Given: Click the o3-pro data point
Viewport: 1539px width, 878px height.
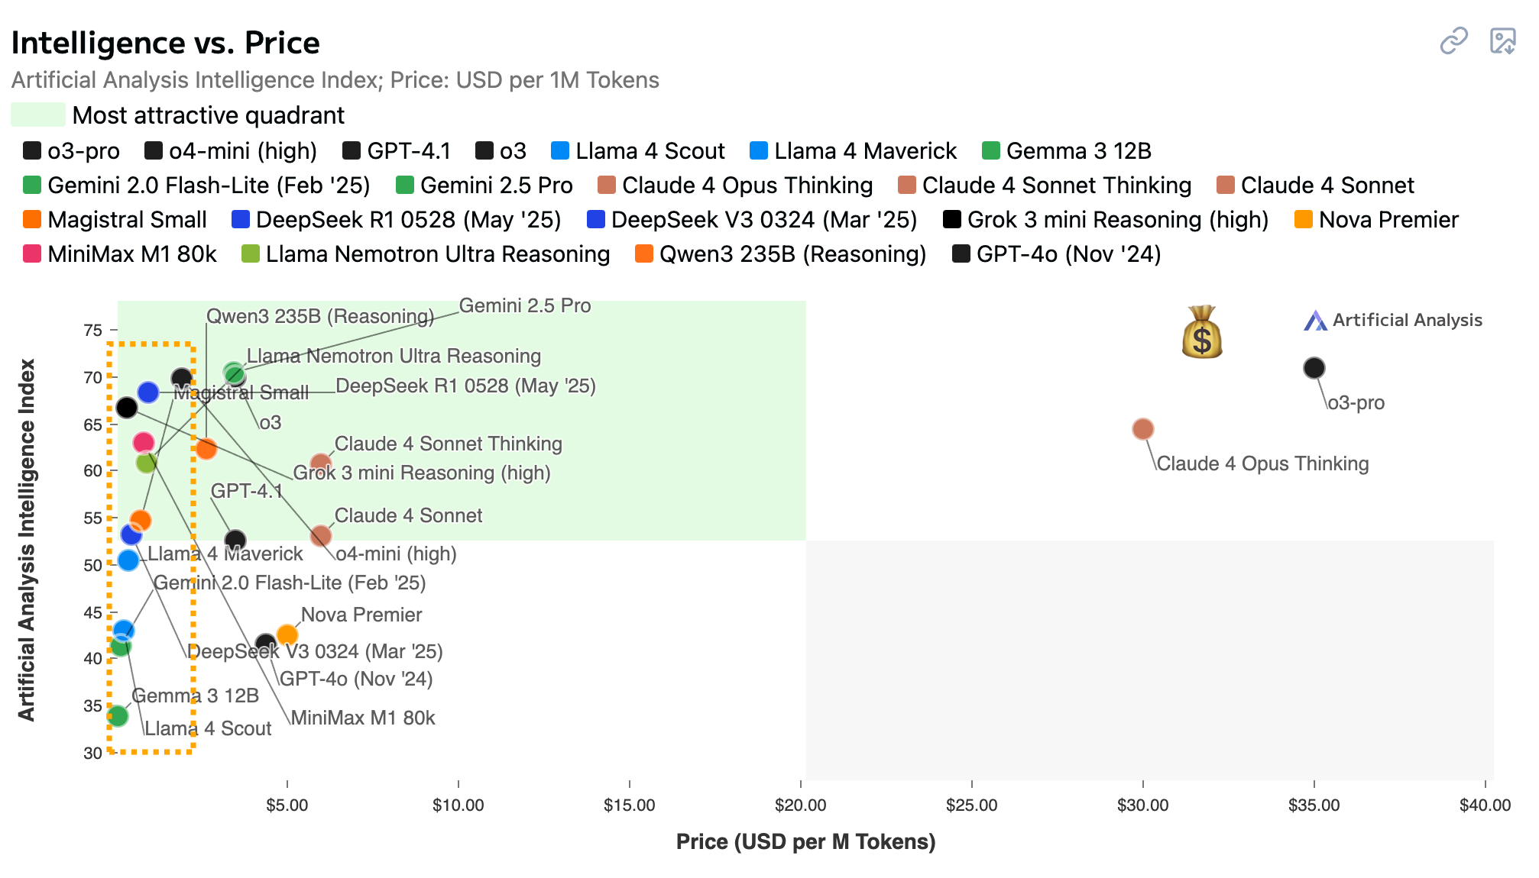Looking at the screenshot, I should coord(1314,368).
